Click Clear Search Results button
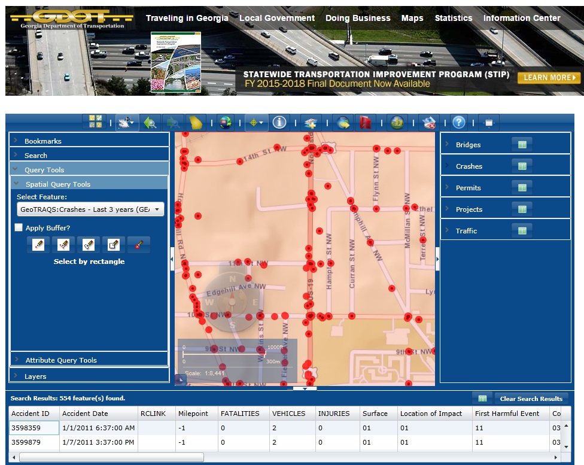 click(531, 399)
